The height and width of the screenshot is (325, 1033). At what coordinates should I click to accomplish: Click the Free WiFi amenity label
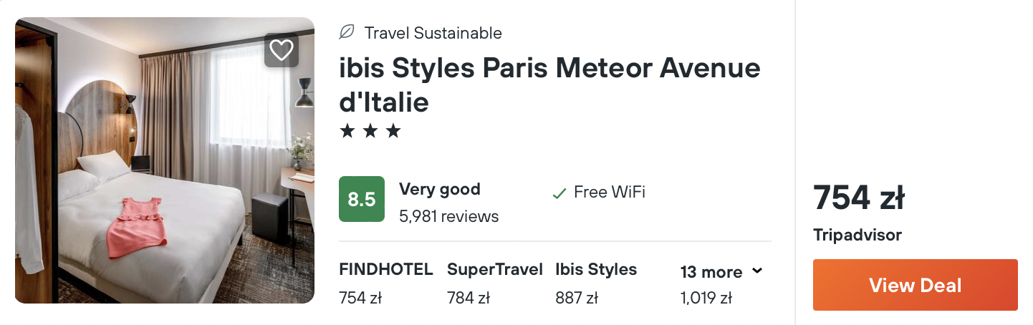610,192
